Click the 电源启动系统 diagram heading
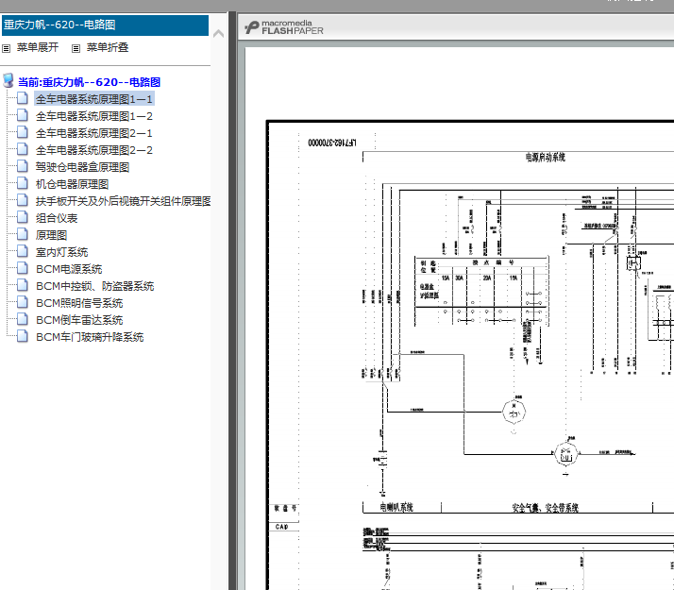The width and height of the screenshot is (674, 590). pyautogui.click(x=545, y=158)
